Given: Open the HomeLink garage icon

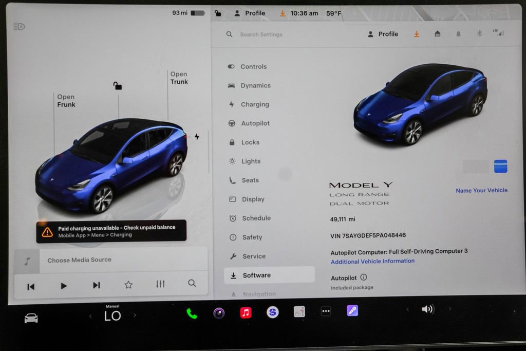Looking at the screenshot, I should point(438,33).
